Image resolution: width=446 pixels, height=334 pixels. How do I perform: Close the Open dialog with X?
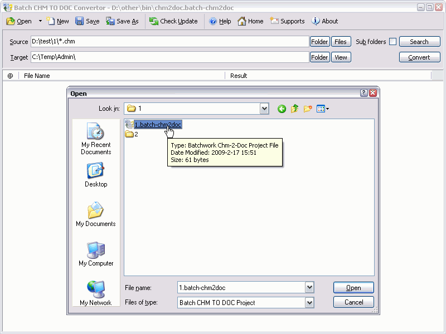pos(373,93)
